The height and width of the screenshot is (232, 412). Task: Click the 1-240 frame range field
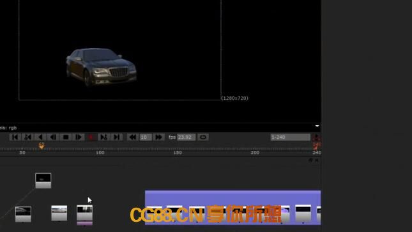(x=291, y=137)
